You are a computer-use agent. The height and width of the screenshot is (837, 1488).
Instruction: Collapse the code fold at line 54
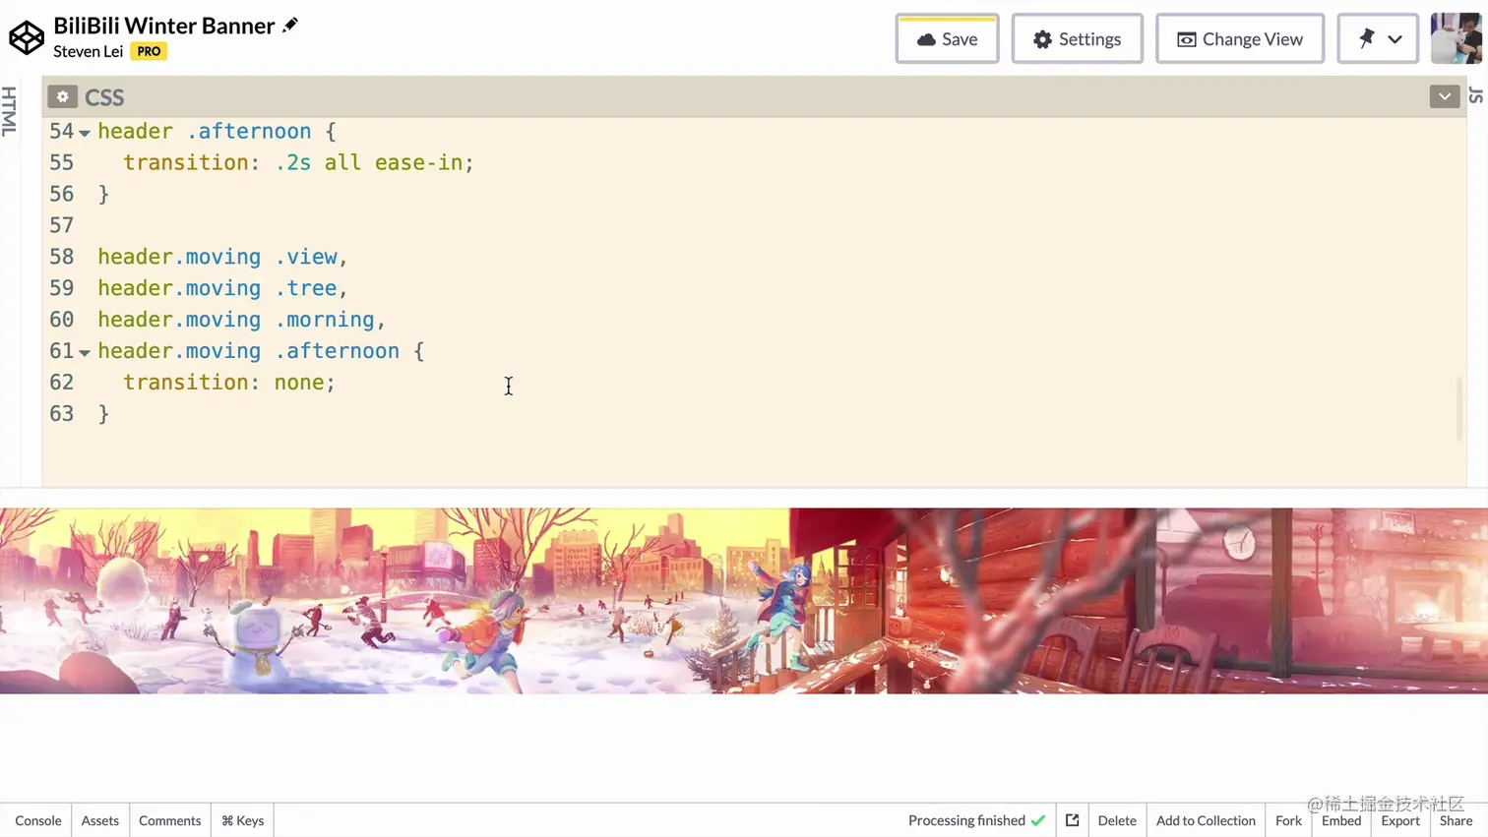(x=85, y=133)
